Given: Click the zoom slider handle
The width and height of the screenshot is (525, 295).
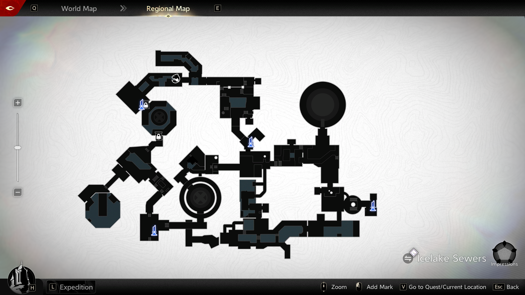Looking at the screenshot, I should click(x=18, y=148).
